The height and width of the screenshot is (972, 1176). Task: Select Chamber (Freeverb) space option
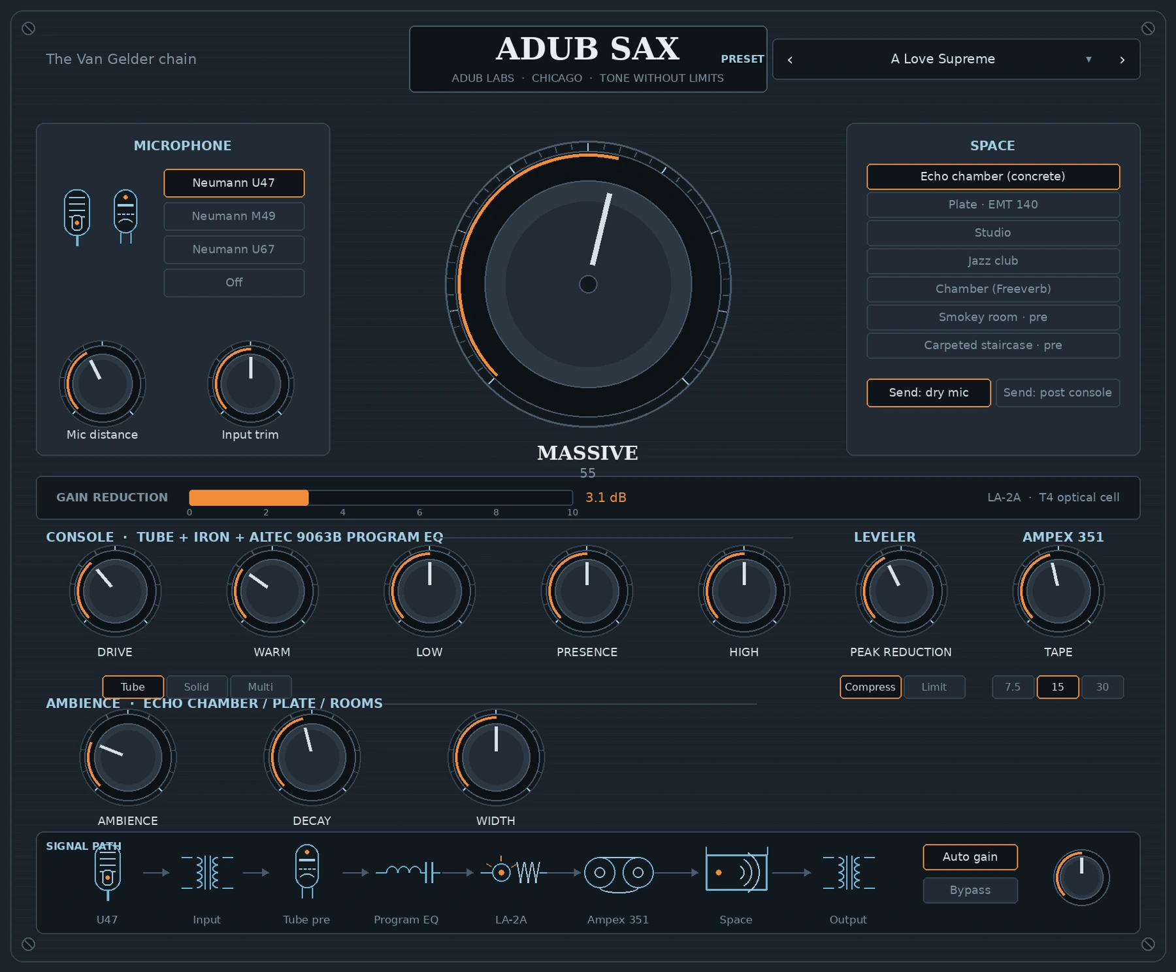click(x=993, y=289)
